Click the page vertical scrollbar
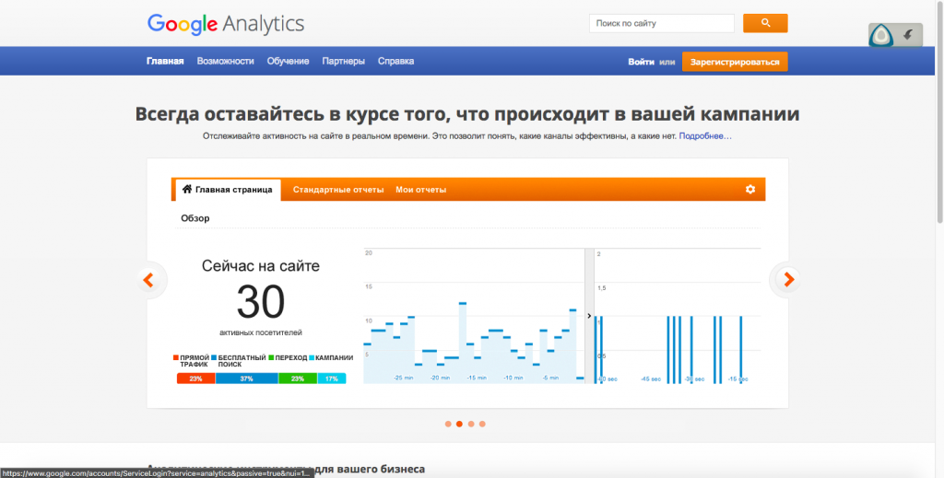Viewport: 944px width, 478px height. pos(939,111)
